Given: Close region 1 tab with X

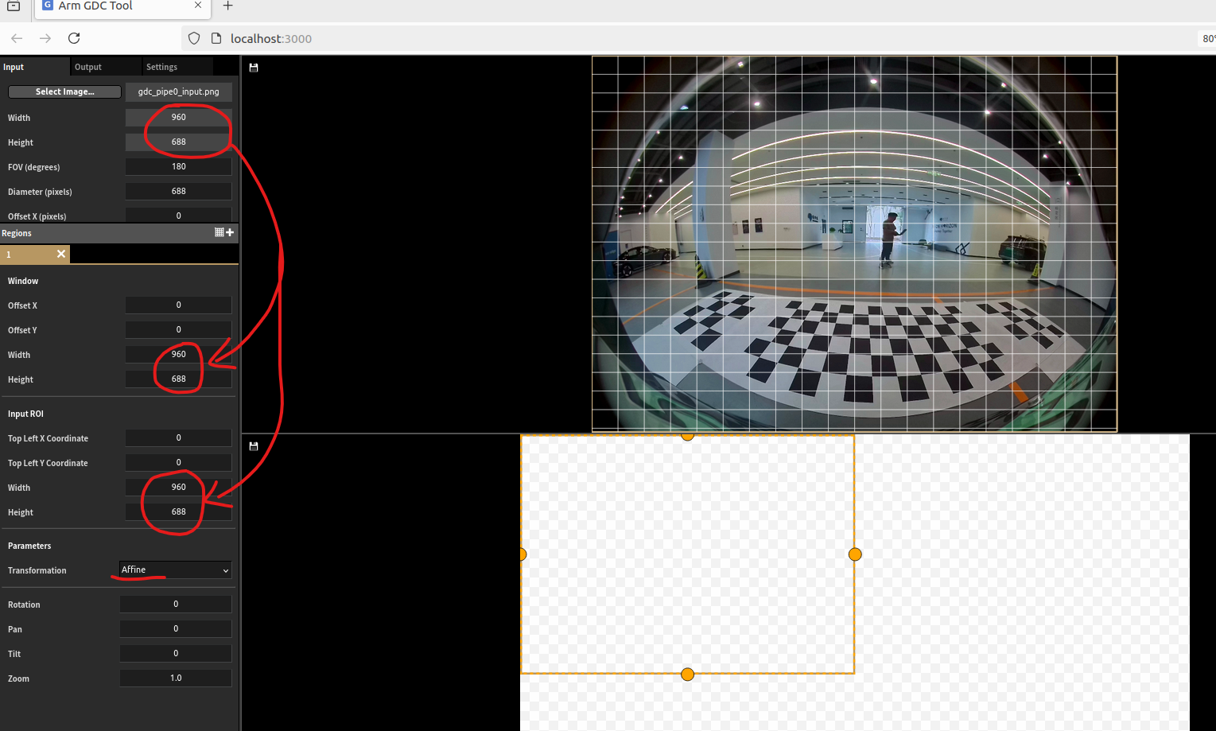Looking at the screenshot, I should (x=61, y=254).
